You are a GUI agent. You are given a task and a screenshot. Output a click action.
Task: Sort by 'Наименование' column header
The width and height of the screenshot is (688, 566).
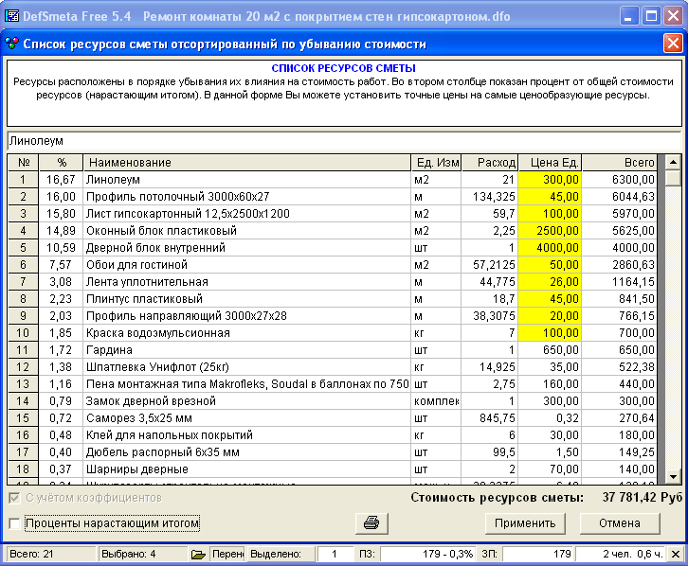246,163
